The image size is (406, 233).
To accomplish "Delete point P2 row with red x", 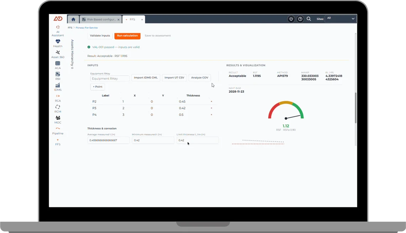I will pos(211,102).
